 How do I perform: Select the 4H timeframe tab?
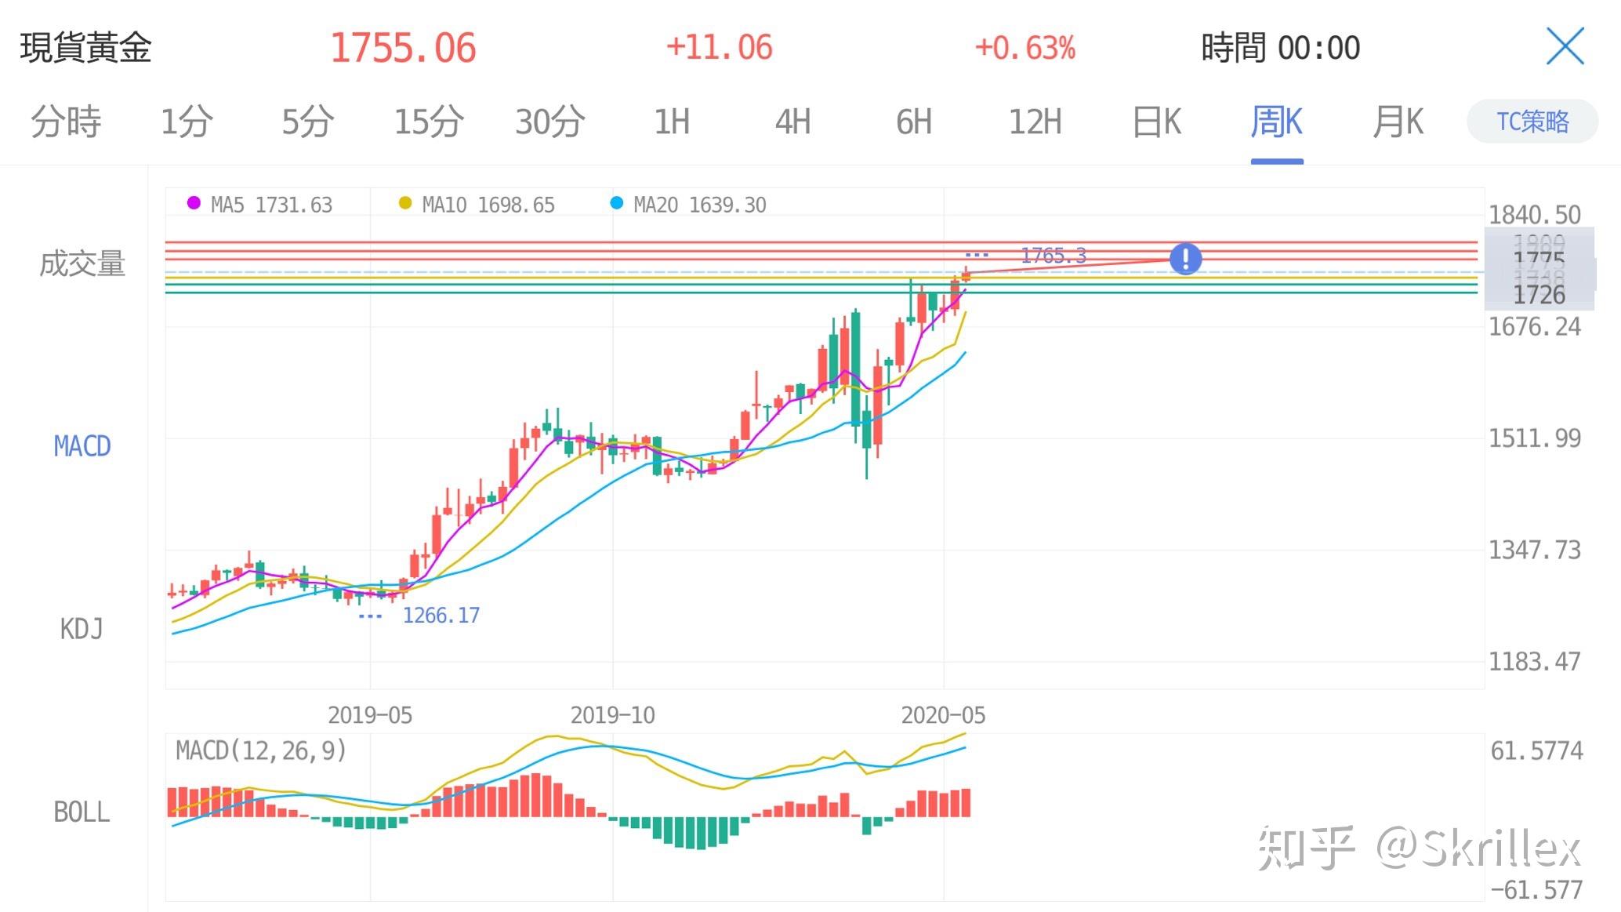(792, 122)
